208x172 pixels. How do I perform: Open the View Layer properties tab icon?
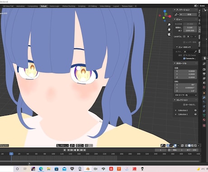204,78
